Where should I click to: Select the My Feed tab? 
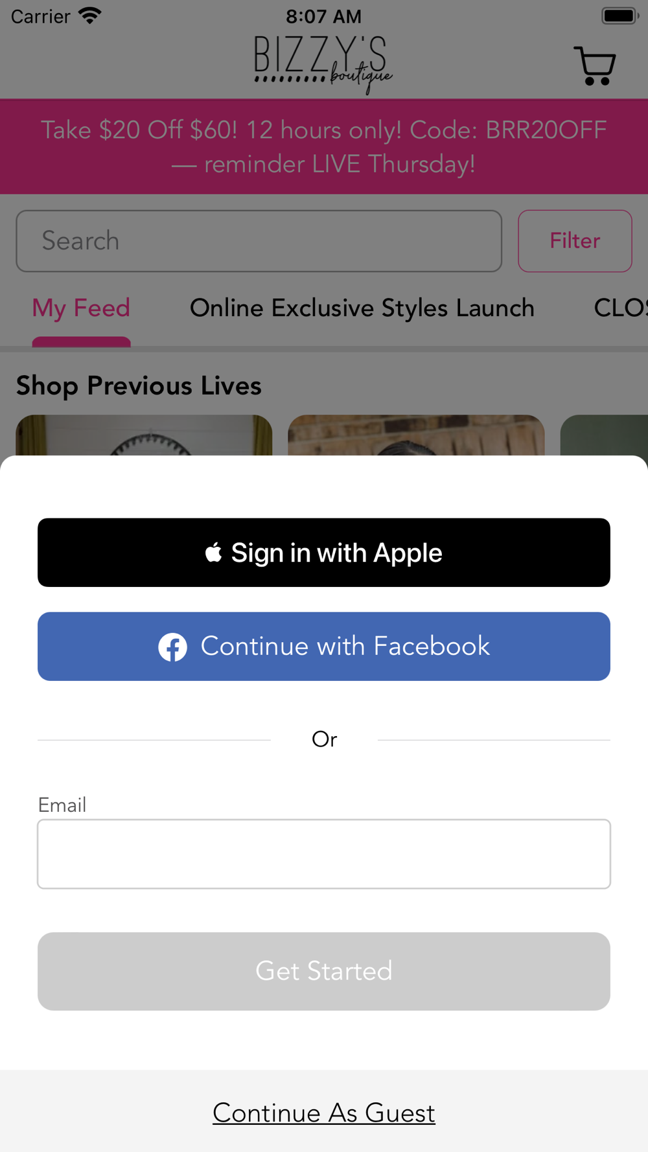tap(82, 308)
